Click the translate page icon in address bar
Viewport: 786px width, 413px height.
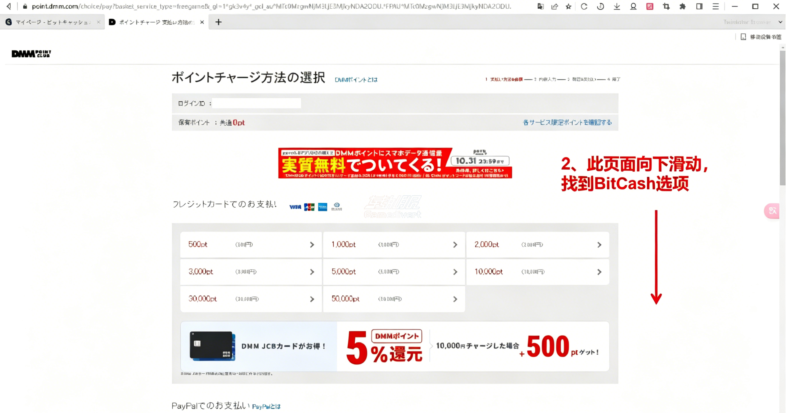[540, 6]
